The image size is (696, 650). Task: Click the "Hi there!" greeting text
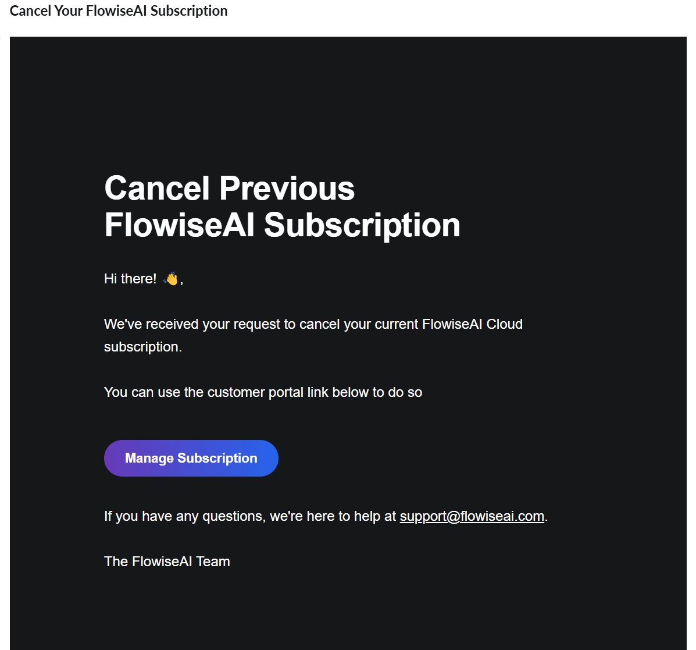(130, 279)
